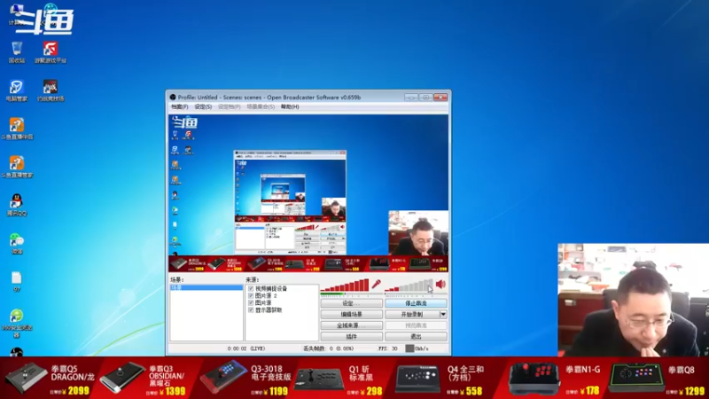709x399 pixels.
Task: Toggle the 图片源 2 source checkbox
Action: pyautogui.click(x=251, y=296)
